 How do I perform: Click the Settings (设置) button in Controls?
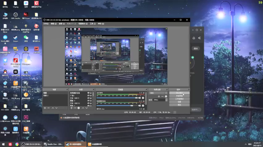[x=179, y=102]
